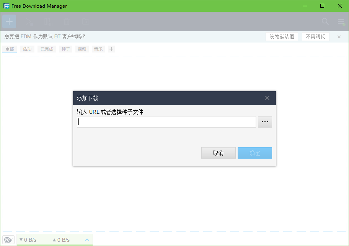
Task: Click the snail speed-limit icon
Action: tap(8, 239)
